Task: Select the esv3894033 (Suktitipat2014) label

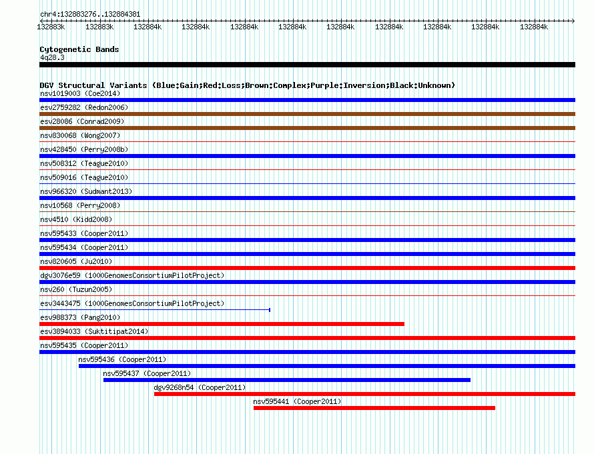Action: (94, 331)
